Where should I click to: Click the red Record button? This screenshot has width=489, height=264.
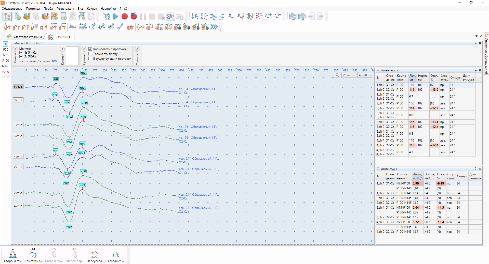[x=124, y=17]
